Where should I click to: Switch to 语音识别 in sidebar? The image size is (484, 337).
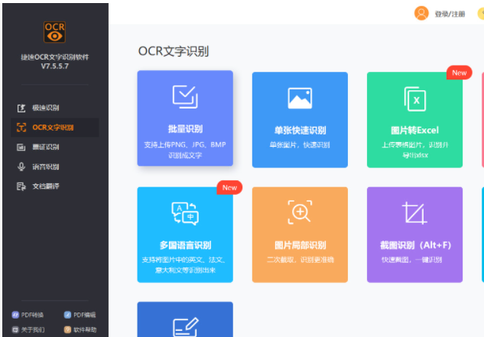(x=55, y=167)
